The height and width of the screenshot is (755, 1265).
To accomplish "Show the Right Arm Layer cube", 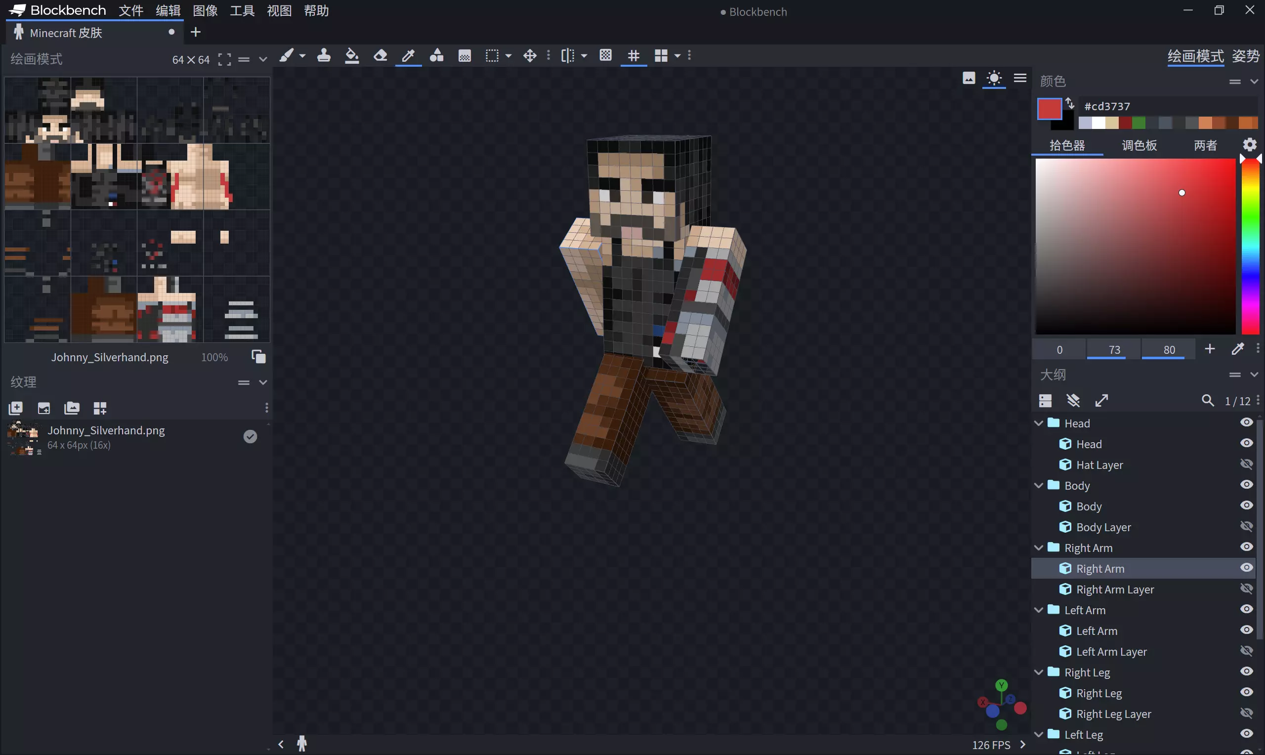I will tap(1246, 588).
